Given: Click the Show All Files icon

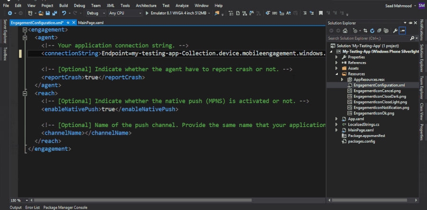Looking at the screenshot, I should tap(386, 31).
